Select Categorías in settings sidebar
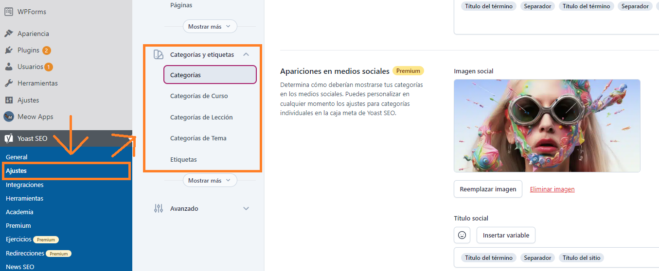The image size is (659, 271). pyautogui.click(x=210, y=75)
